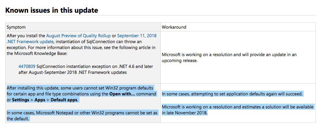Click the Workaround column header cell
Screen dimensions: 320x130
click(x=174, y=27)
